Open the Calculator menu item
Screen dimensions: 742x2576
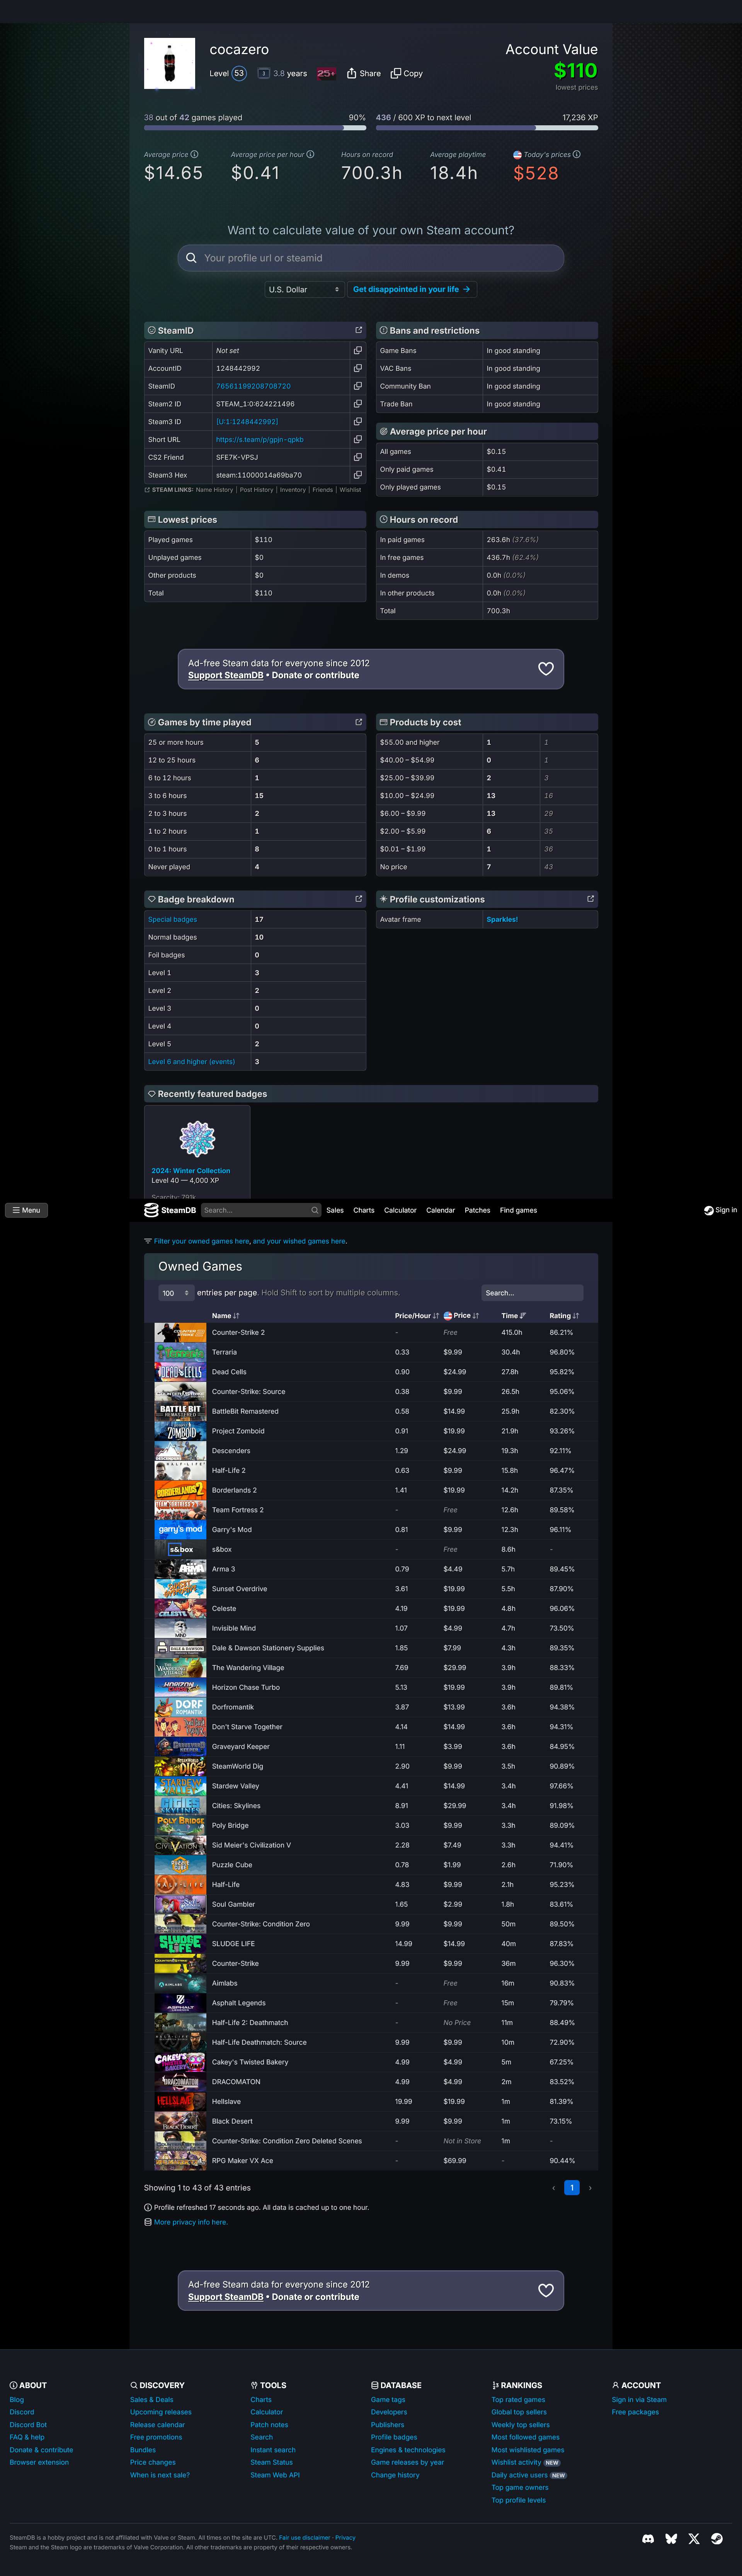(x=400, y=1210)
